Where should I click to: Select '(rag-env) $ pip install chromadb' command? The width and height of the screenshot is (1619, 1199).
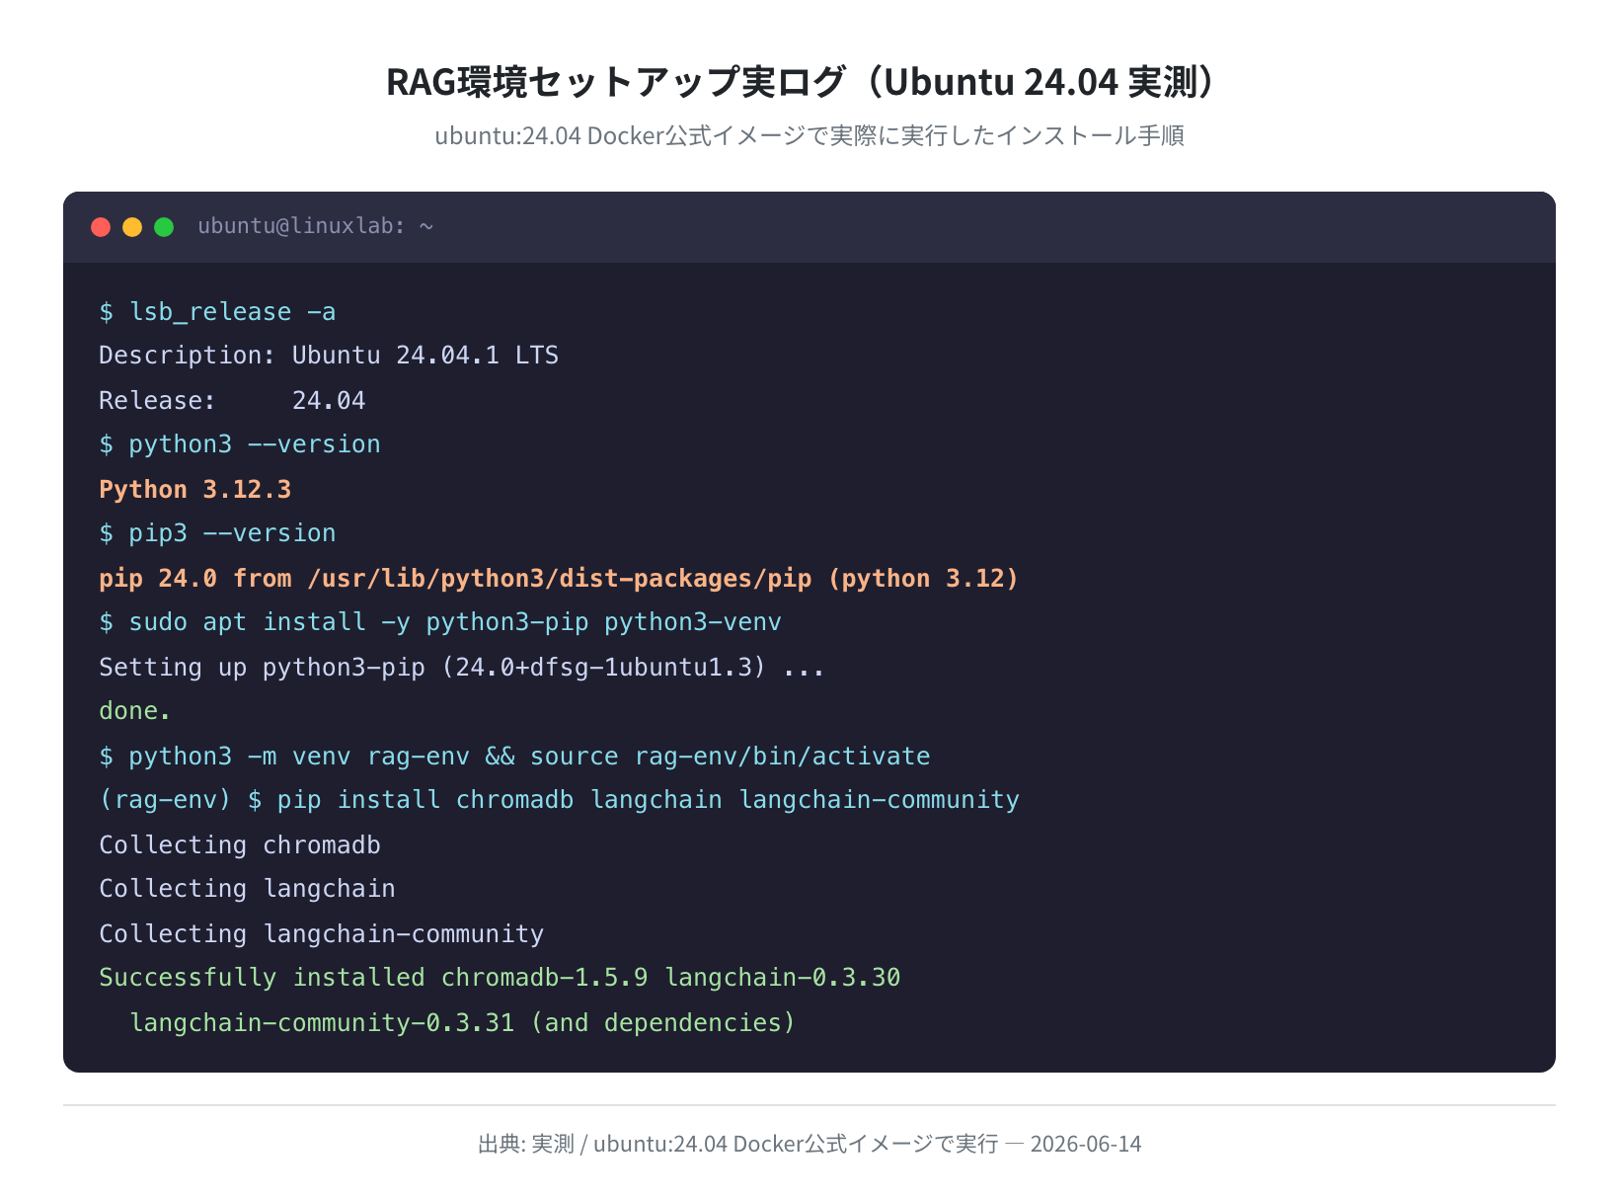[x=559, y=800]
